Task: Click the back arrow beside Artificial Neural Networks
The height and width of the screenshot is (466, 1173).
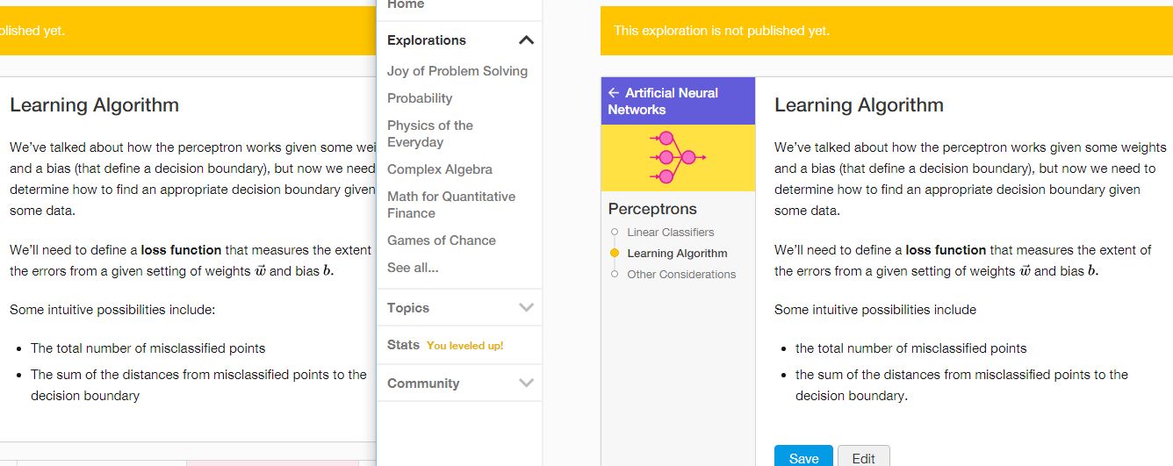Action: point(614,92)
